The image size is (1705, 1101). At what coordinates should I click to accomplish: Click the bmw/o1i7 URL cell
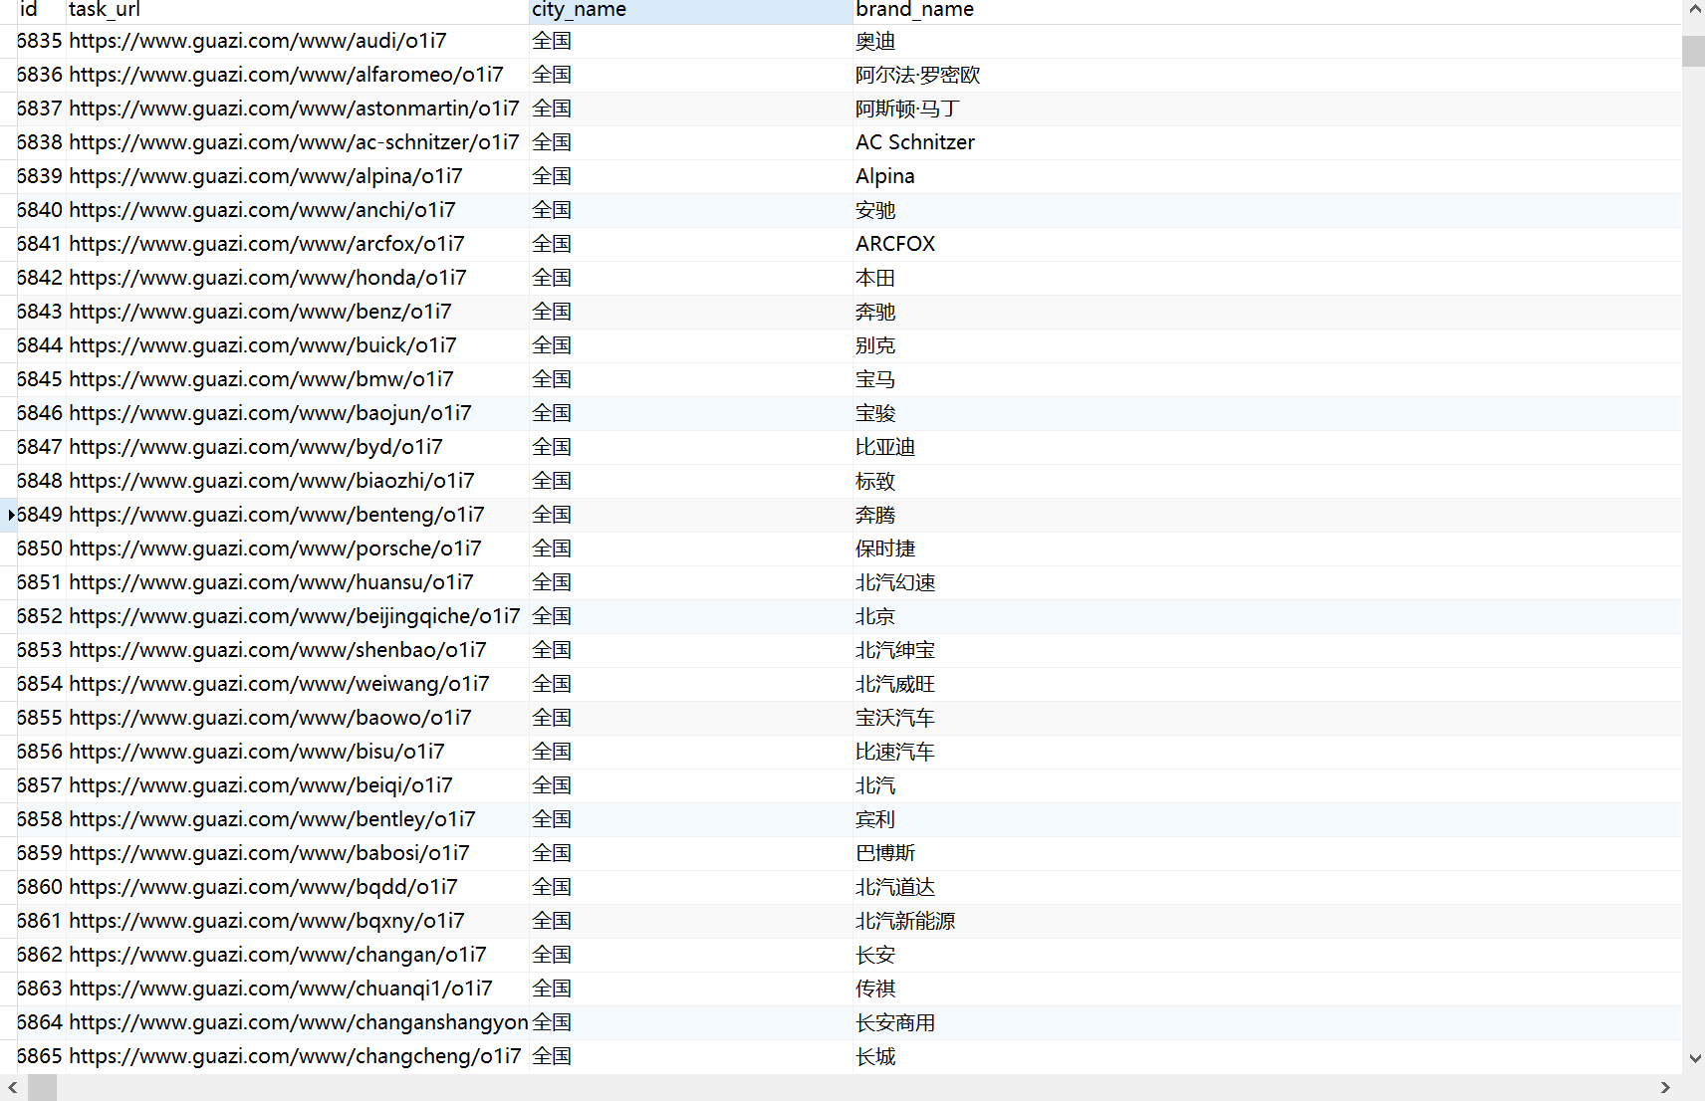click(297, 379)
